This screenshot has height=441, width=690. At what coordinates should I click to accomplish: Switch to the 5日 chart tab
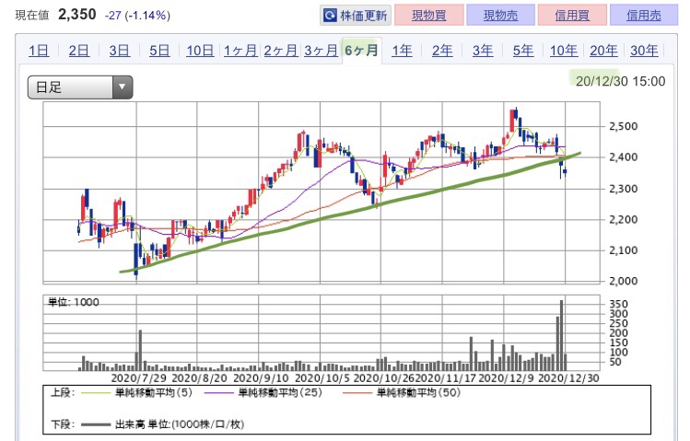click(159, 51)
